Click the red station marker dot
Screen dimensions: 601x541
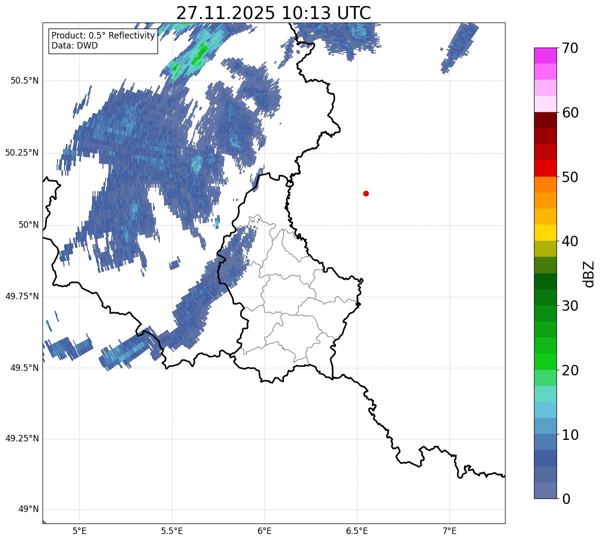(366, 194)
